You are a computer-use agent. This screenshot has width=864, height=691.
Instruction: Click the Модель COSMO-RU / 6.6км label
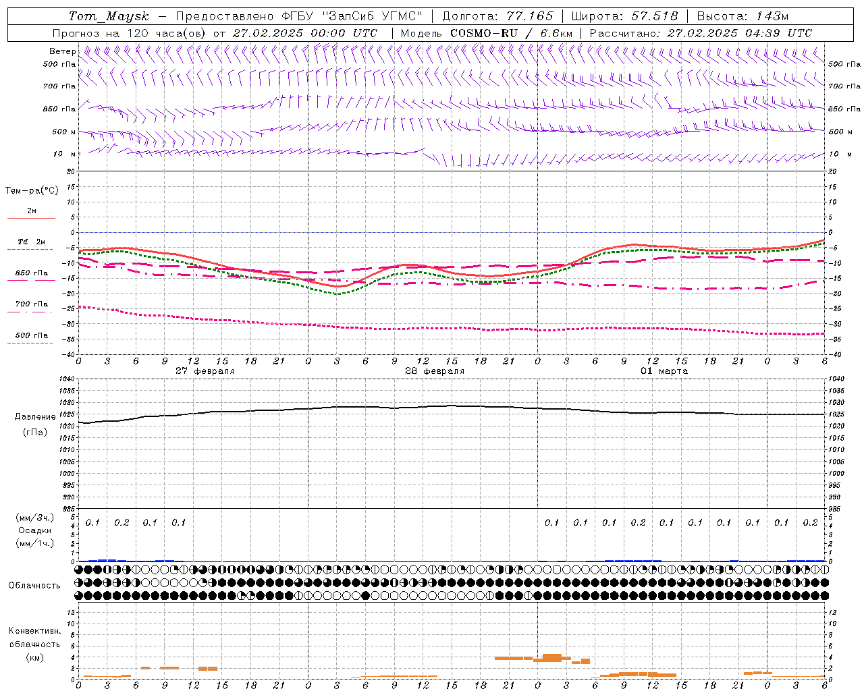487,33
